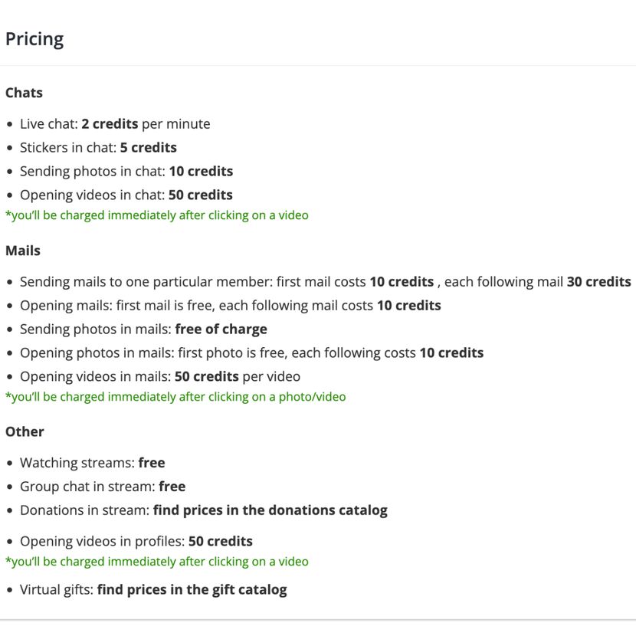Select Opening mails pricing line
The width and height of the screenshot is (636, 636).
(x=231, y=306)
